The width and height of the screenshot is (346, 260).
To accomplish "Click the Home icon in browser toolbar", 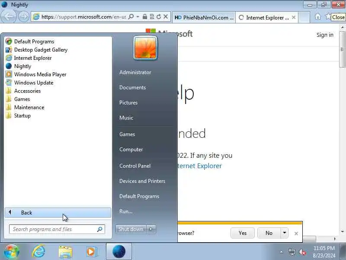I will click(x=318, y=16).
